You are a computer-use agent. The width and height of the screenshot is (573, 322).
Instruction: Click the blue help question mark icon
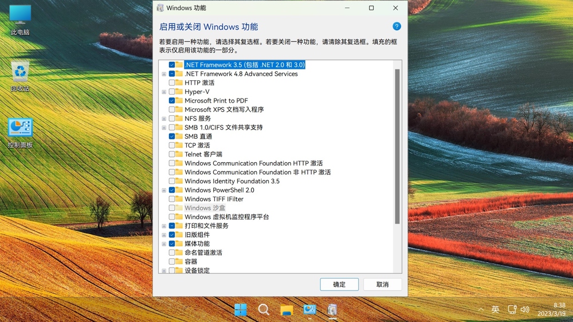(x=397, y=26)
